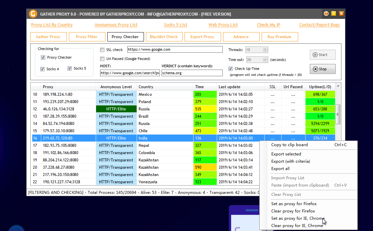Open the help question mark icon

(326, 14)
